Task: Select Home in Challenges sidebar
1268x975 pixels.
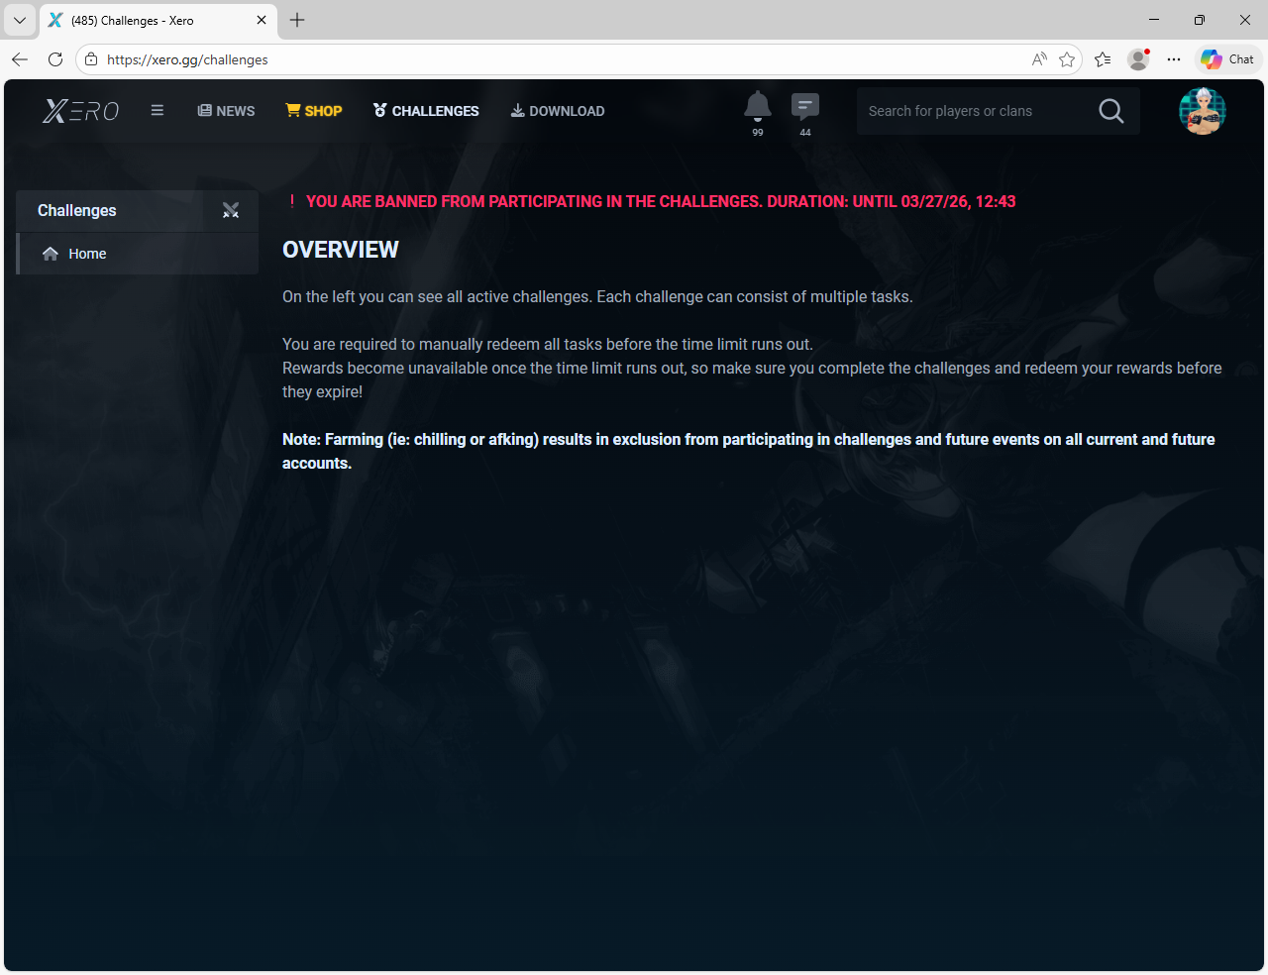Action: (x=87, y=254)
